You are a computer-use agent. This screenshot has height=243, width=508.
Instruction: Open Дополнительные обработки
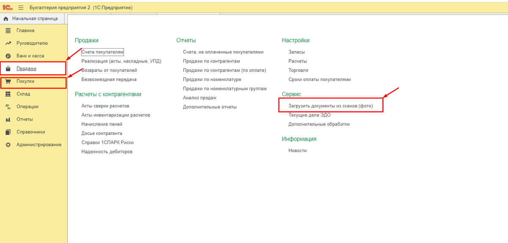click(x=319, y=124)
